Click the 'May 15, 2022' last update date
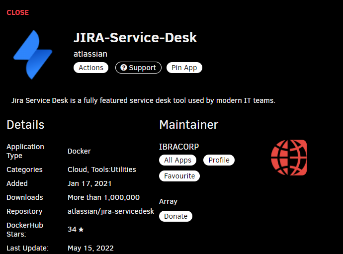The width and height of the screenshot is (343, 254). (90, 248)
